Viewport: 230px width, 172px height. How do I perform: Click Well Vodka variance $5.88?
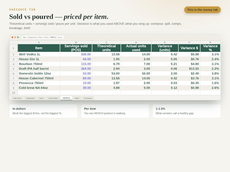[x=189, y=54]
